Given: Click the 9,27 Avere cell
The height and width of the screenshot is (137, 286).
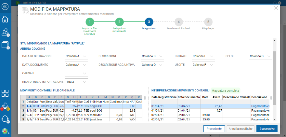Looking at the screenshot, I should click(x=216, y=111).
